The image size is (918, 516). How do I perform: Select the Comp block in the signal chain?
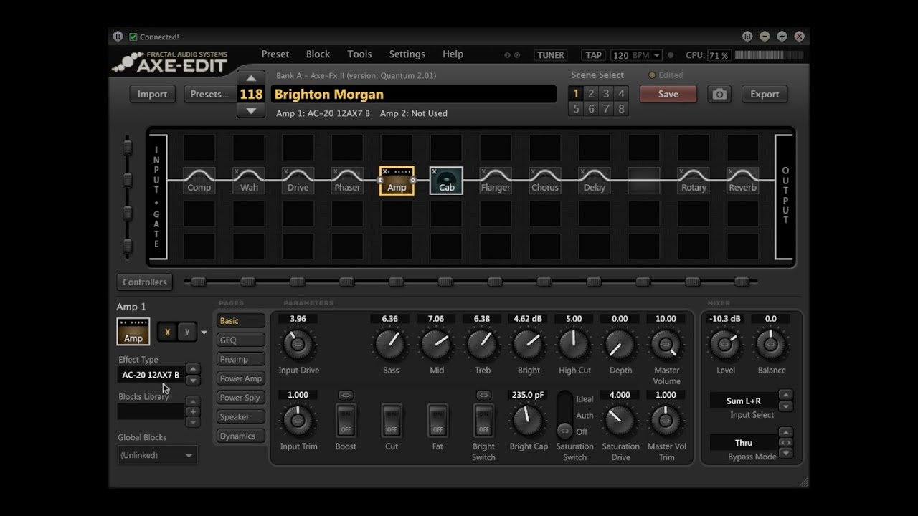coord(199,181)
